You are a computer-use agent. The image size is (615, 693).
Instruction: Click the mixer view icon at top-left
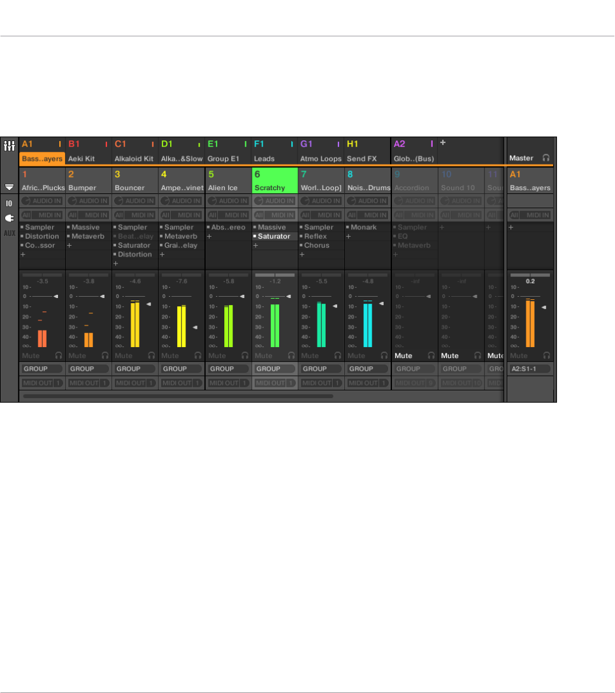click(x=9, y=145)
